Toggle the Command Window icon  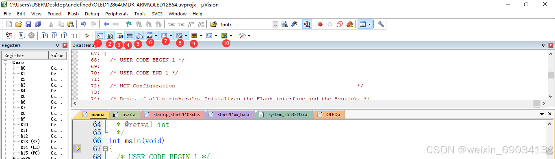point(100,36)
